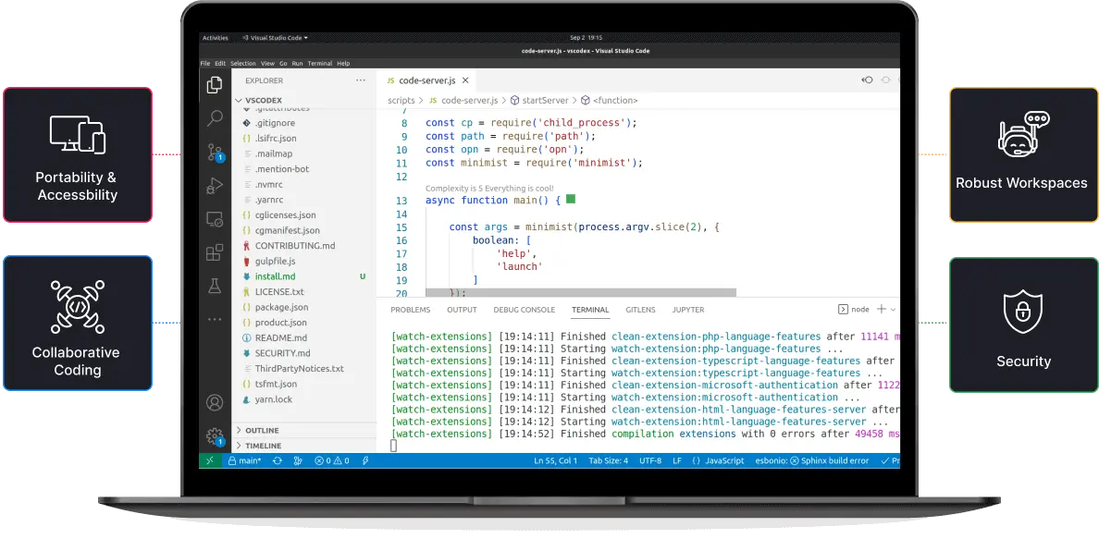The image size is (1099, 539).
Task: Expand the OUTLINE section
Action: click(x=264, y=430)
